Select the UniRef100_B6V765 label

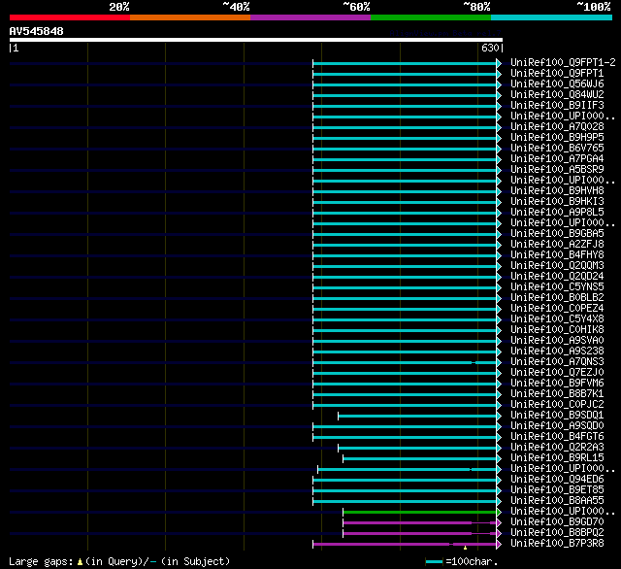[557, 149]
